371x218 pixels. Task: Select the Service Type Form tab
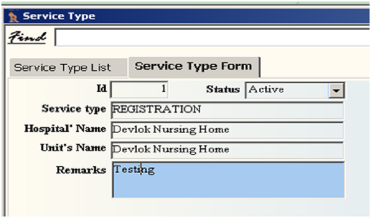(x=193, y=67)
